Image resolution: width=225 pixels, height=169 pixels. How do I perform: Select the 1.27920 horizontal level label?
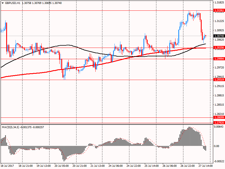coord(219,123)
